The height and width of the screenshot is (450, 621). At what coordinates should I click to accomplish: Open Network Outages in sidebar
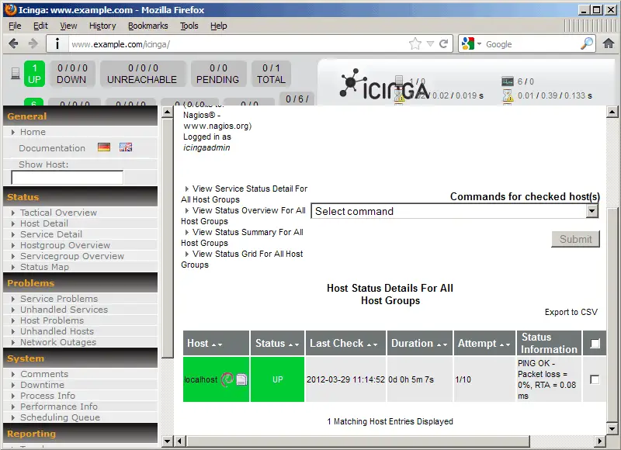point(58,342)
